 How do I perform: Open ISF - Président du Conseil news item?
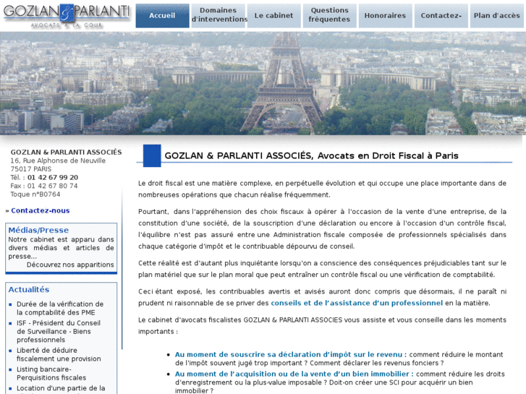tap(59, 331)
